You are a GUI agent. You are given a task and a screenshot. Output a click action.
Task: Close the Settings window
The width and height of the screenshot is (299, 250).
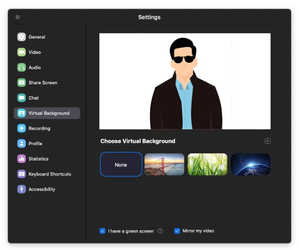tap(18, 17)
